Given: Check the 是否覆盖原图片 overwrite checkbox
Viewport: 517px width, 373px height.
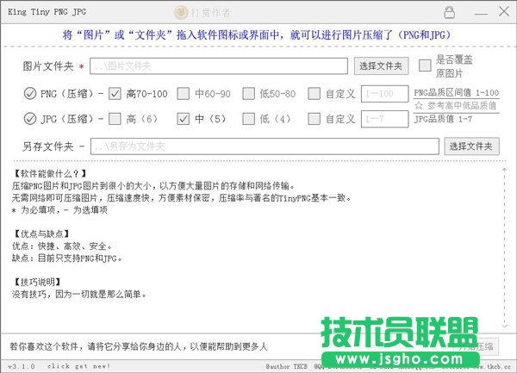Looking at the screenshot, I should [425, 65].
